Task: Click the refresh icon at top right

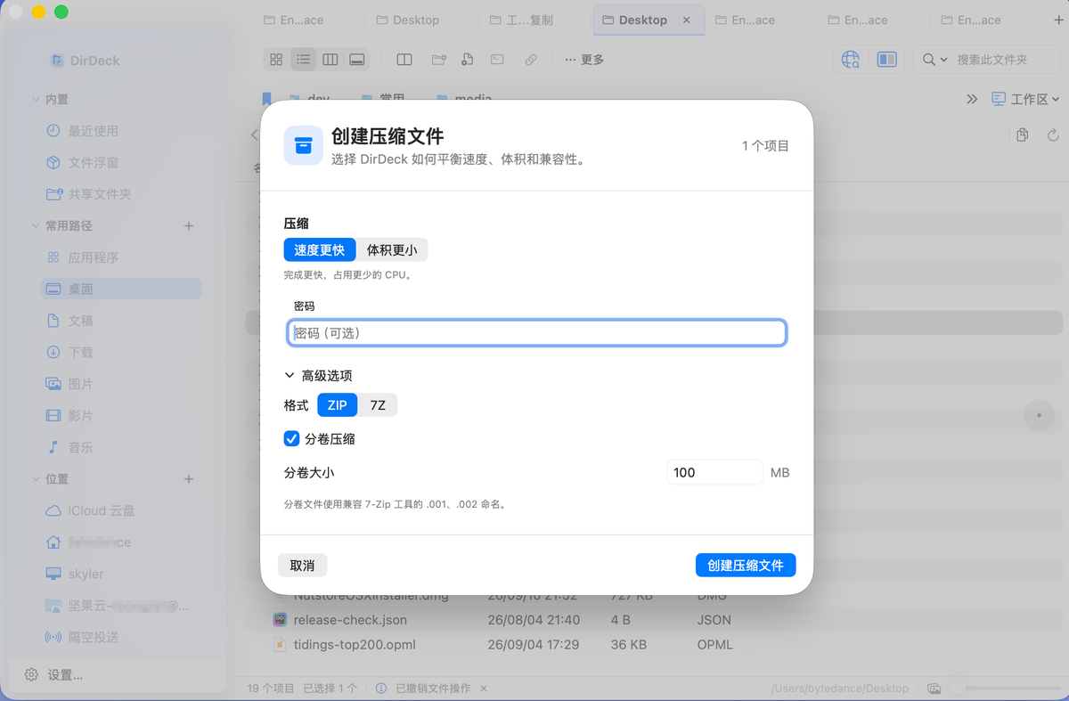Action: point(1053,135)
